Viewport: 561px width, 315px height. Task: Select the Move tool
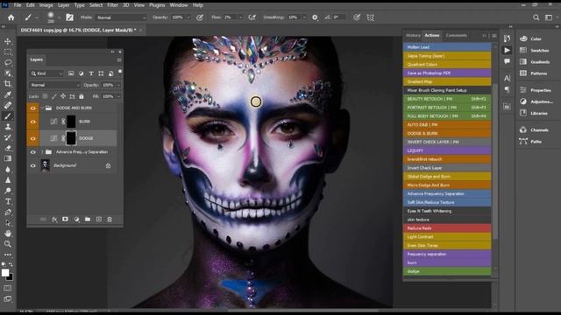tap(8, 41)
